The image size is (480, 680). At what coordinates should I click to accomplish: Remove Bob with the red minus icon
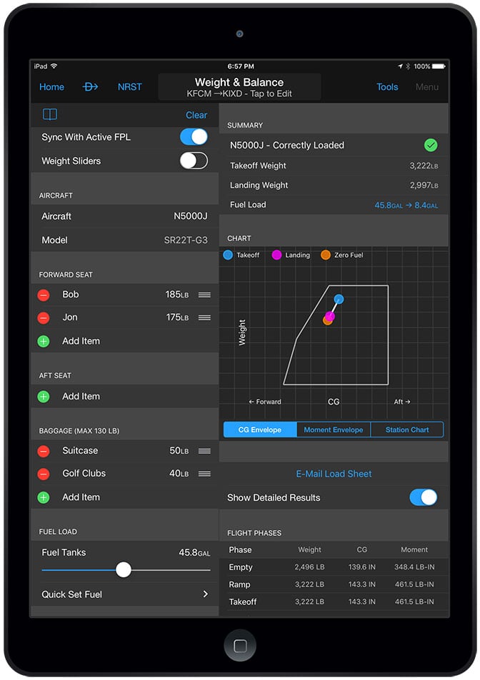44,295
